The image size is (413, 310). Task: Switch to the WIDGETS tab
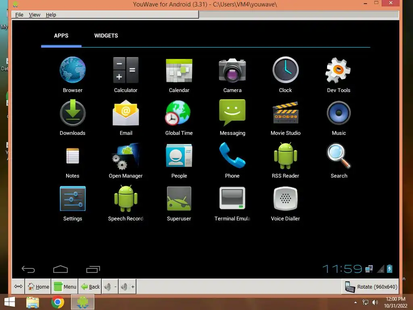(106, 36)
